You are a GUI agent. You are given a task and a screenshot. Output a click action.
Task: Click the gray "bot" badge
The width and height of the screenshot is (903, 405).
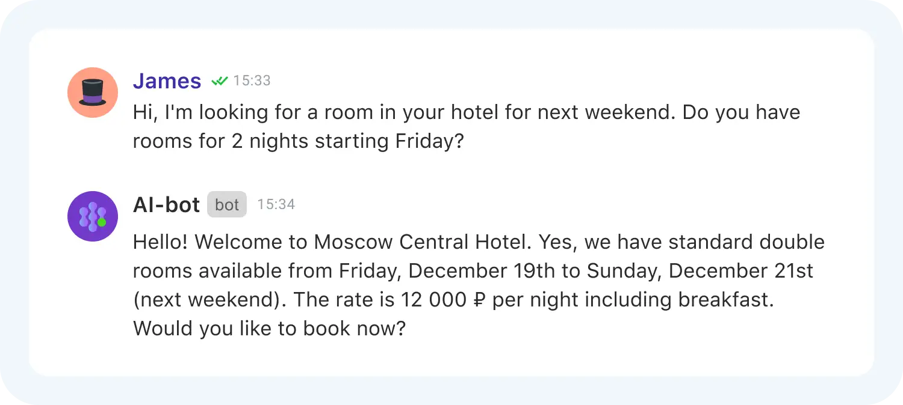pos(227,205)
